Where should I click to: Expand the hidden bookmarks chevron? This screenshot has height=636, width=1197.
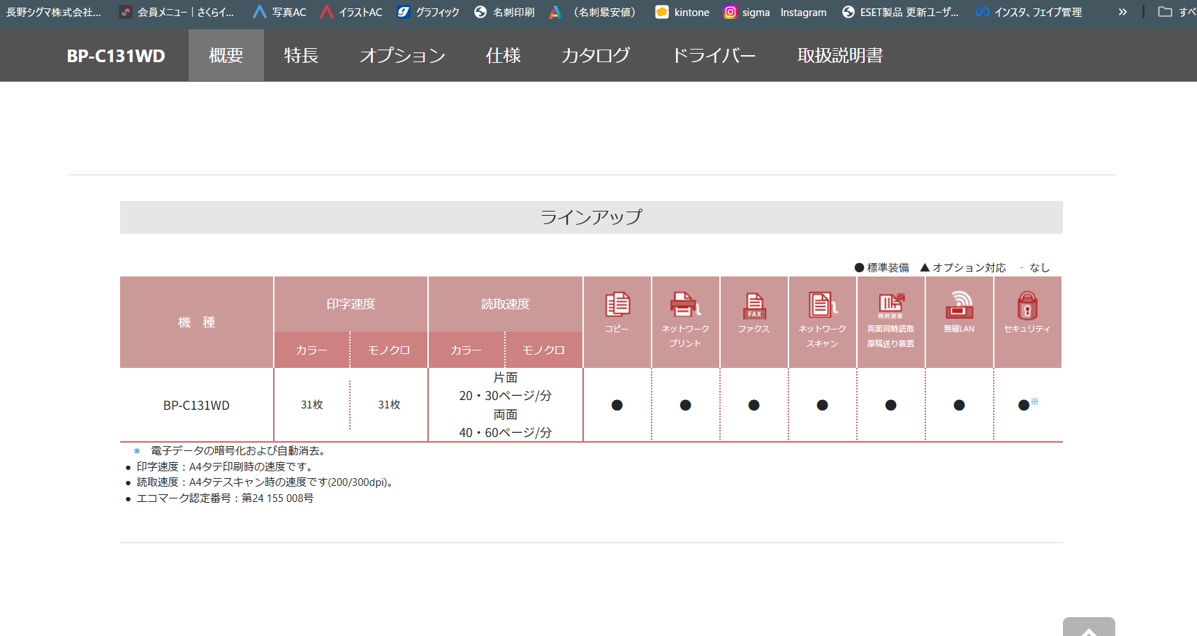click(x=1122, y=12)
